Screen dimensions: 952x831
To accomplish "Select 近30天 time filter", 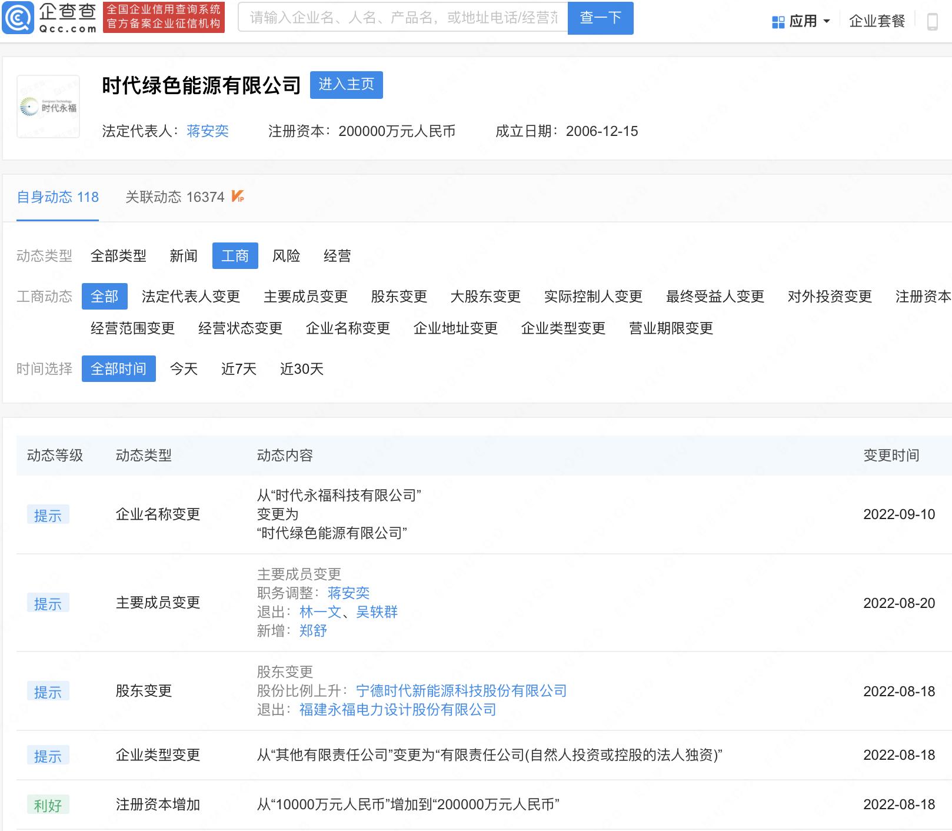I will point(302,369).
